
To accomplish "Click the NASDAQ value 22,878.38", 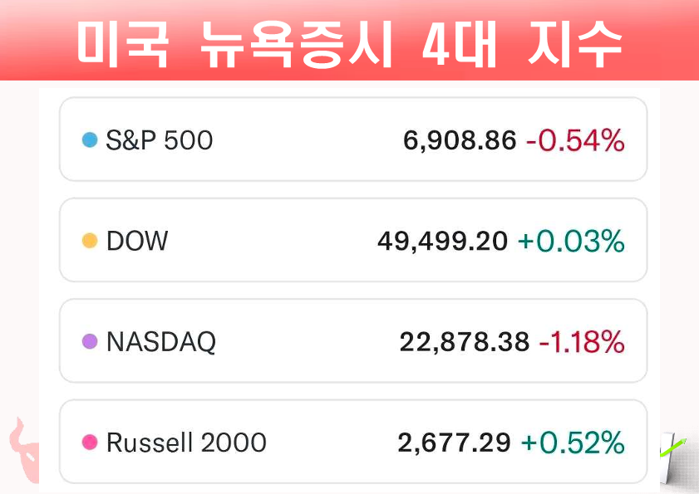I will point(464,341).
